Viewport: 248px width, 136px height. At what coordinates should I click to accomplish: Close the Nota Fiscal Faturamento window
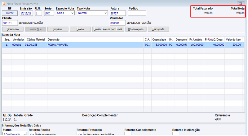point(241,3)
